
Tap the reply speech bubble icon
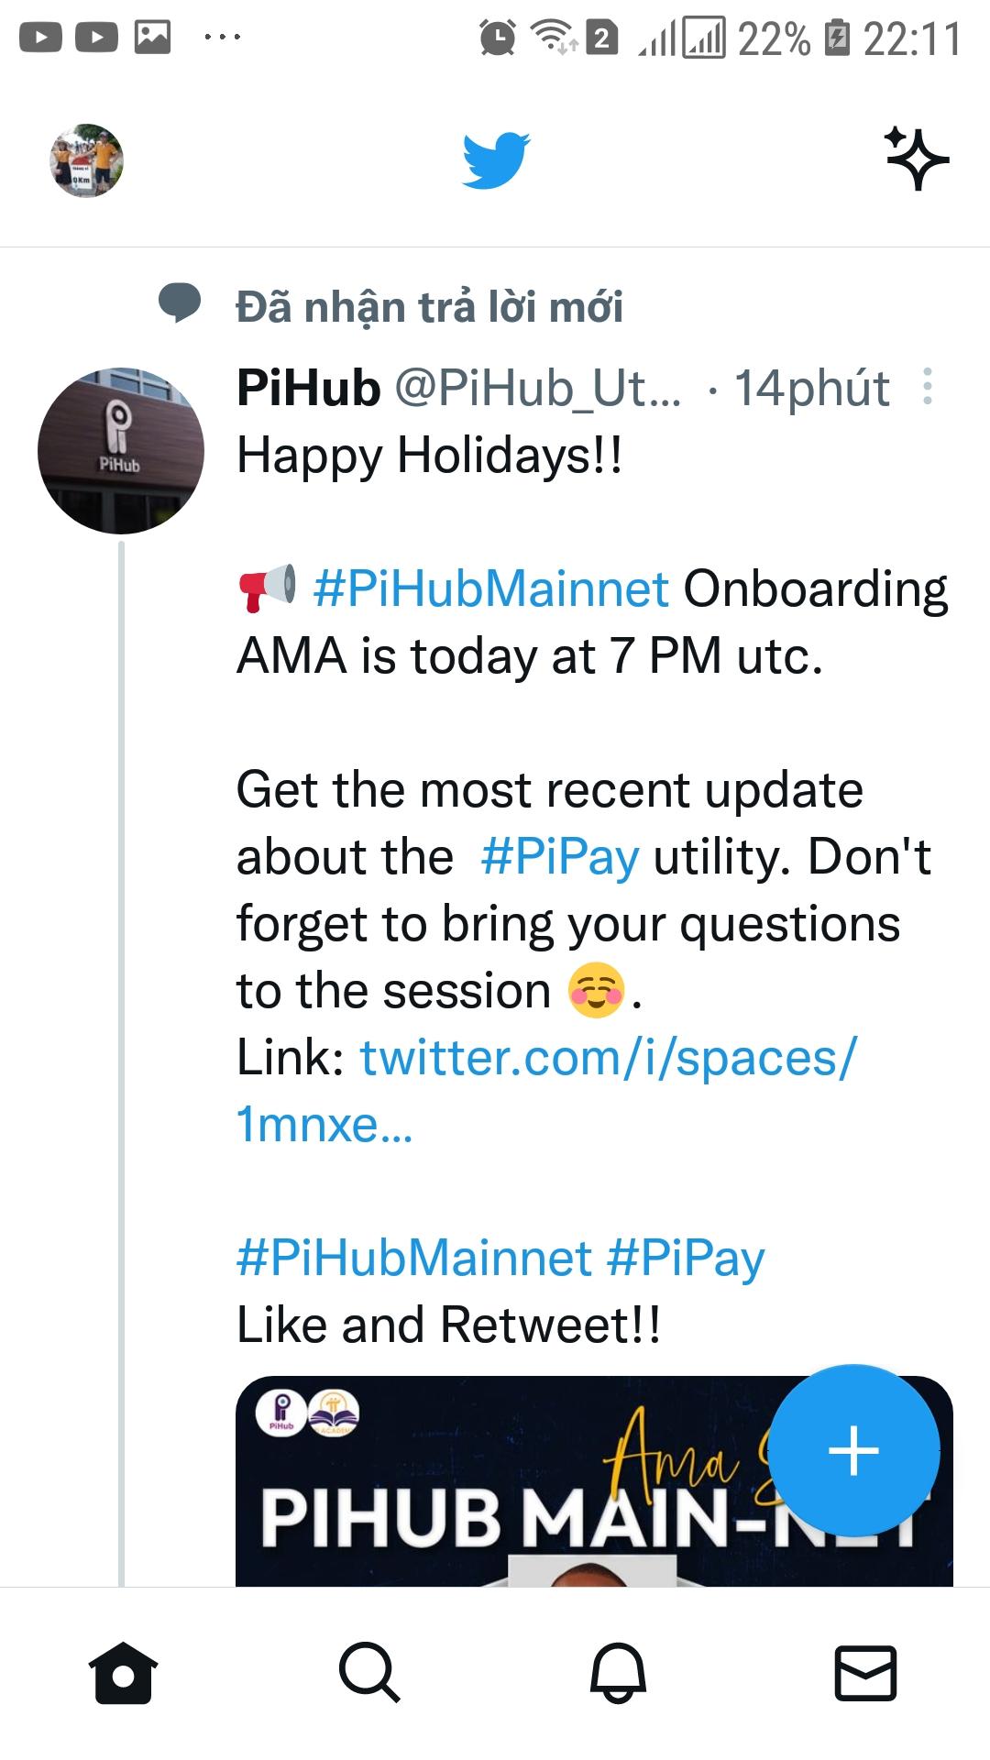[x=180, y=303]
